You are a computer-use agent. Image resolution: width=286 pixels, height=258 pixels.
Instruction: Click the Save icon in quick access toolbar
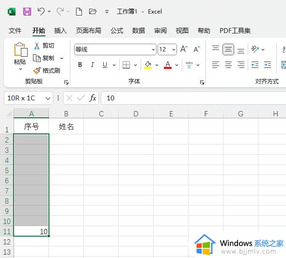(x=27, y=12)
